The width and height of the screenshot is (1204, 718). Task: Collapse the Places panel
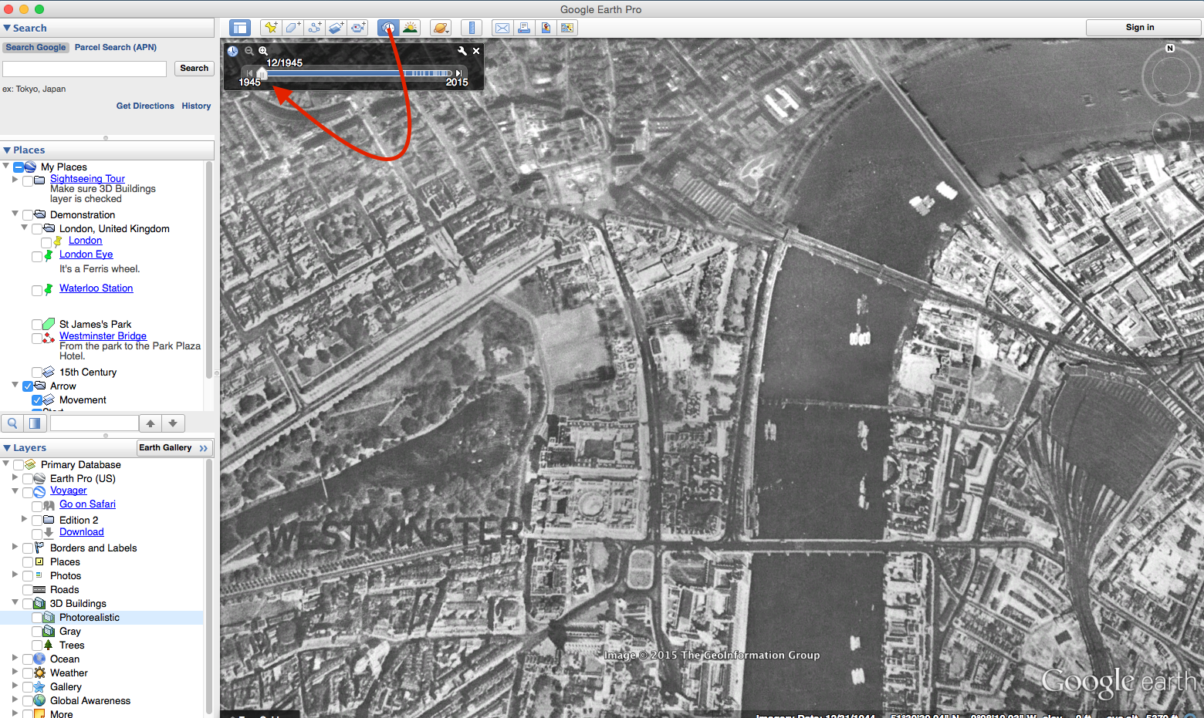coord(7,150)
